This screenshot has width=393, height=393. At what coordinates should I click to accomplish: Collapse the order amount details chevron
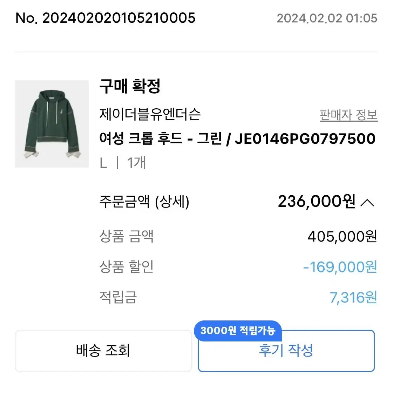tap(367, 203)
